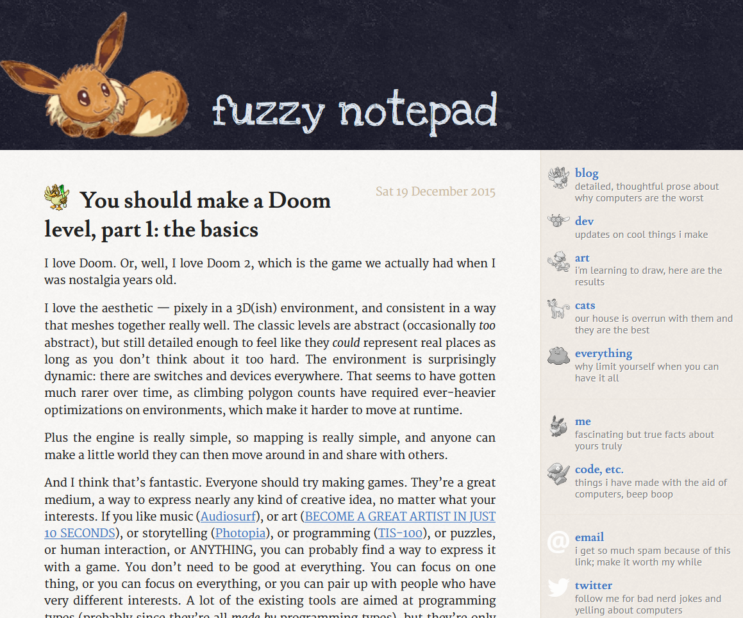This screenshot has height=618, width=743.
Task: Click the Porygon icon beside code, etc.
Action: [x=558, y=474]
